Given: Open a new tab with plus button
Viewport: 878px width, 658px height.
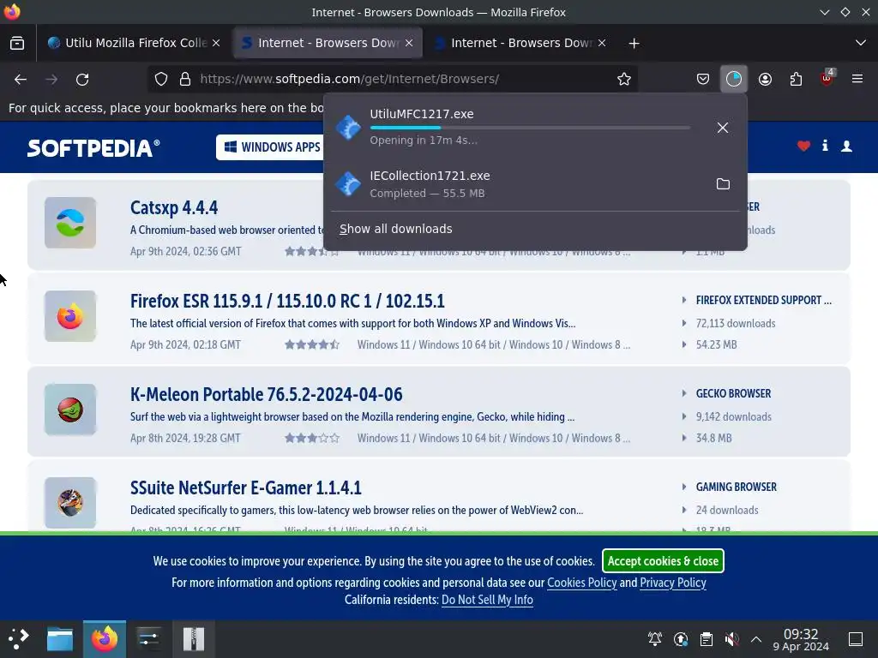Looking at the screenshot, I should [634, 43].
